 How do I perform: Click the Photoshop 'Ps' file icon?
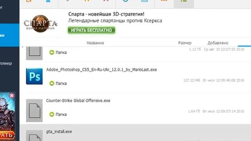tap(34, 76)
